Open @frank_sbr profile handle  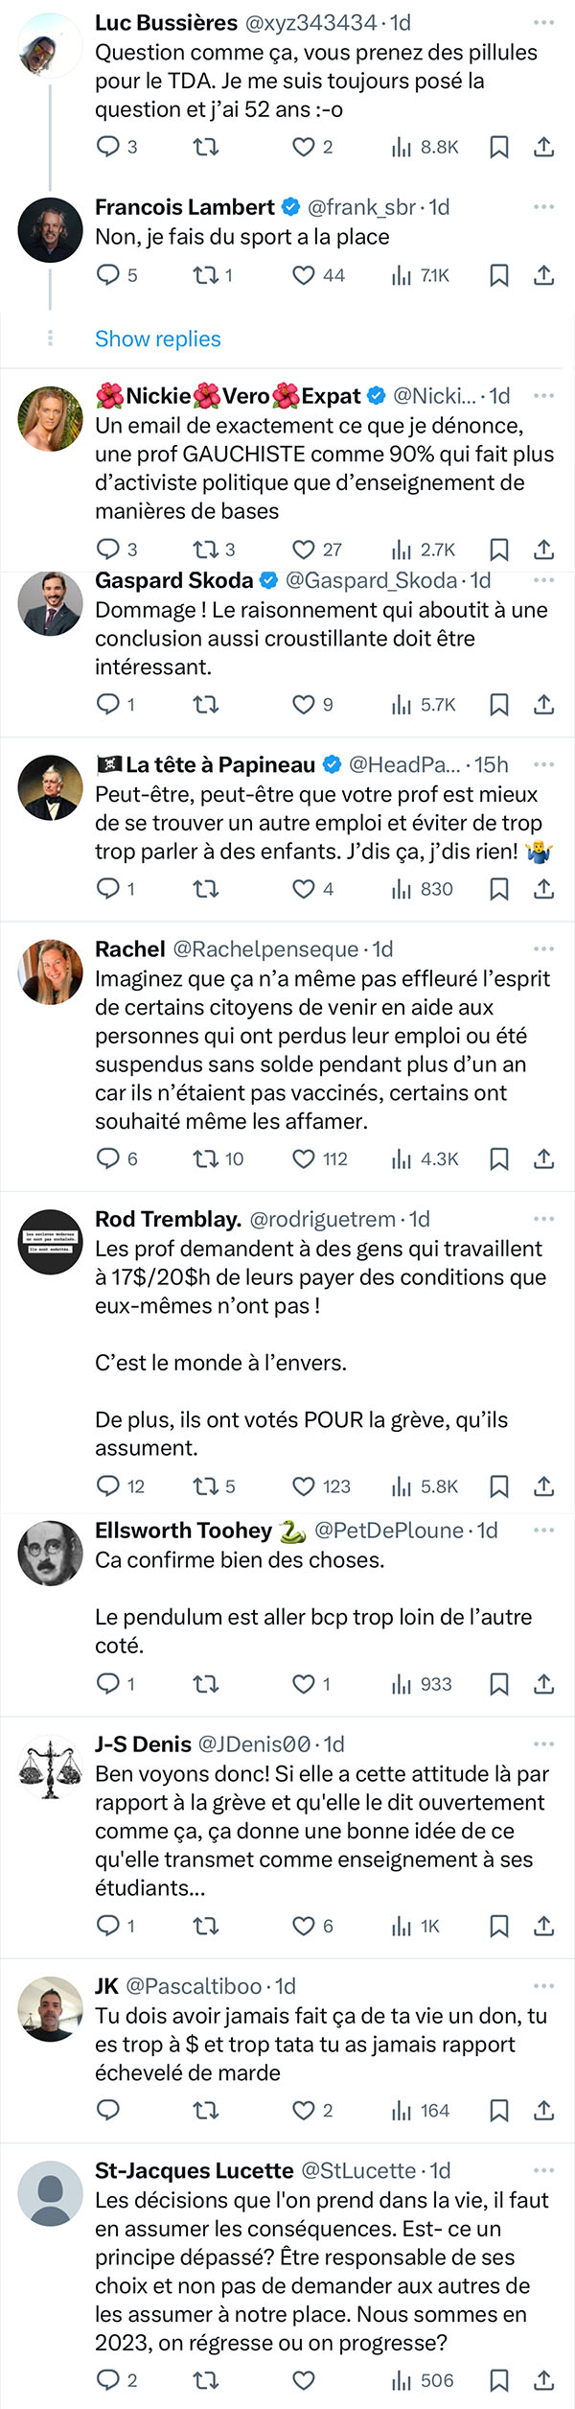click(361, 207)
